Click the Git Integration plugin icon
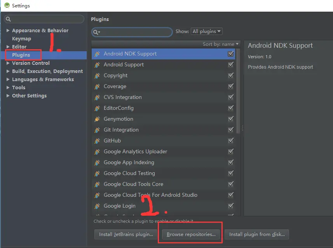Image resolution: width=333 pixels, height=248 pixels. (97, 130)
